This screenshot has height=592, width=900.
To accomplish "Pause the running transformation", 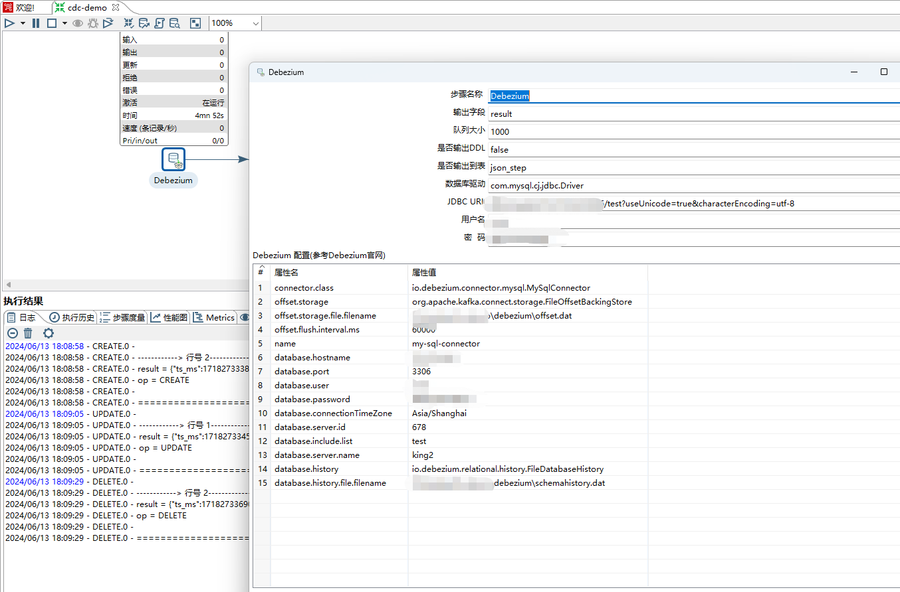I will [36, 23].
